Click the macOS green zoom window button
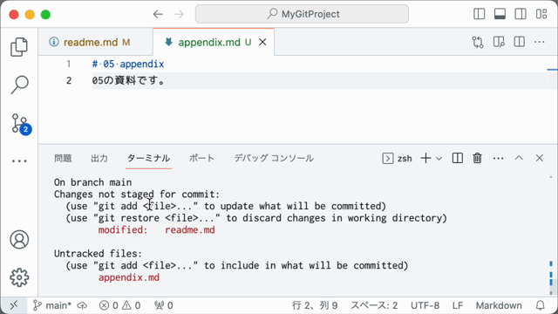Image resolution: width=558 pixels, height=314 pixels. (45, 15)
